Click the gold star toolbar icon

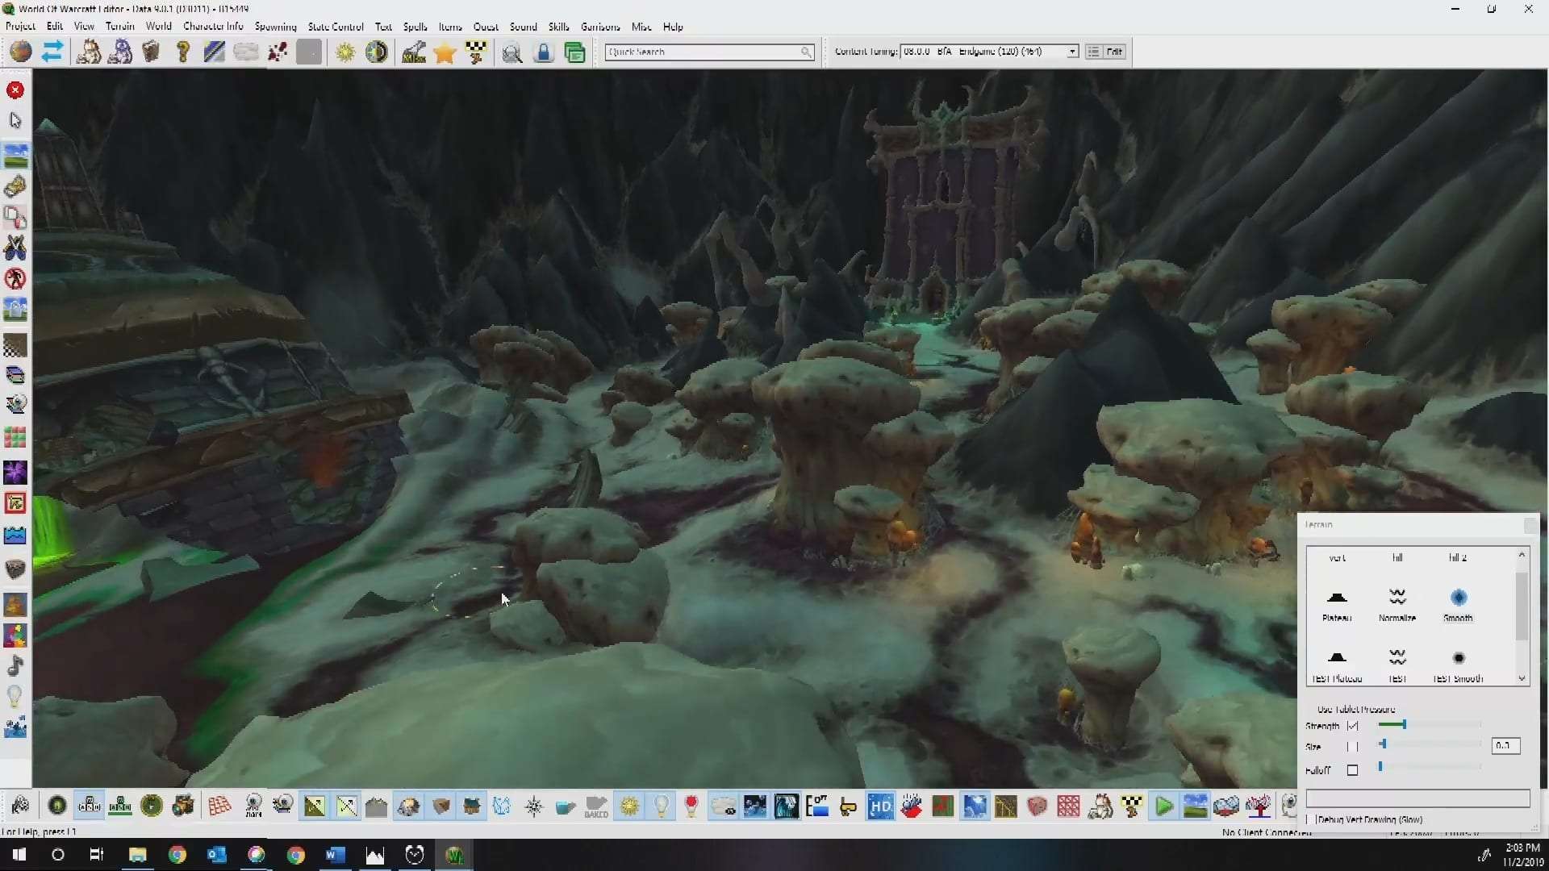445,52
